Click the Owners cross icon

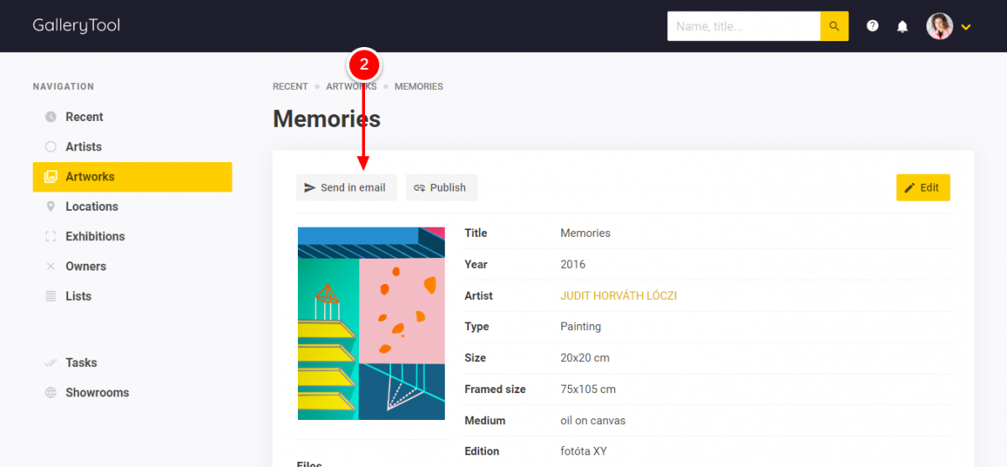click(50, 266)
